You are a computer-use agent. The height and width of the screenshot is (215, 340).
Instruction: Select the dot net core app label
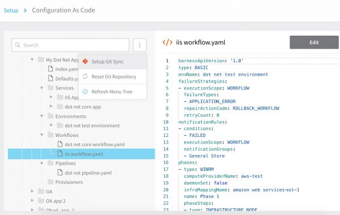pyautogui.click(x=83, y=107)
